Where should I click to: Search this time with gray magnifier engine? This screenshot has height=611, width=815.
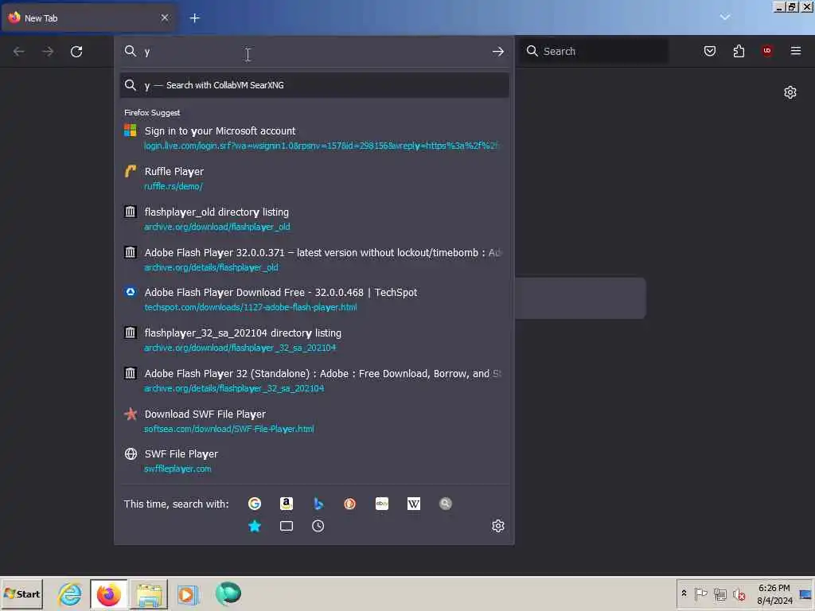[x=446, y=504]
